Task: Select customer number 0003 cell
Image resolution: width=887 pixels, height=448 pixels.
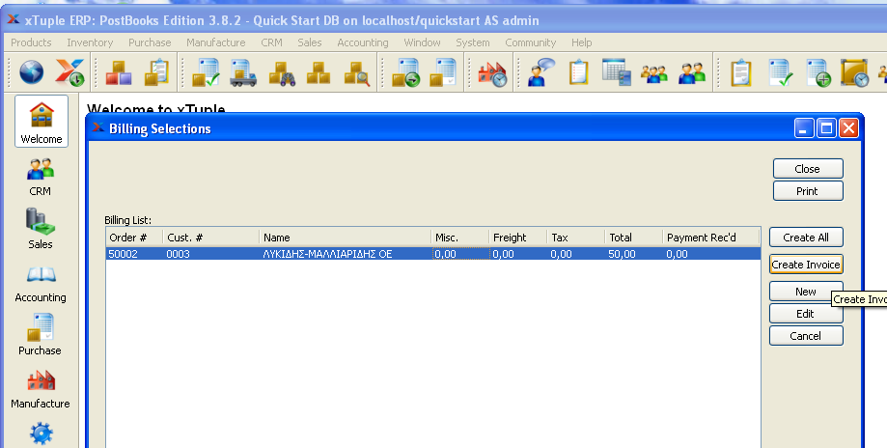Action: [x=211, y=254]
